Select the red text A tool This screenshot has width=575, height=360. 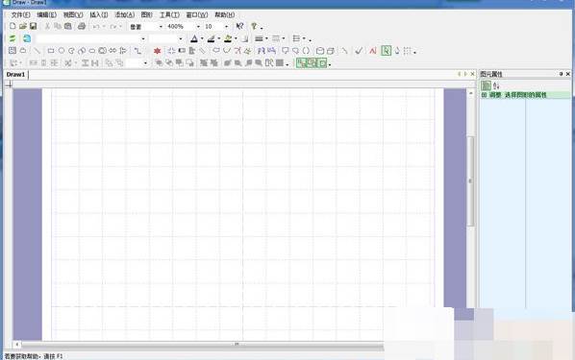point(373,51)
